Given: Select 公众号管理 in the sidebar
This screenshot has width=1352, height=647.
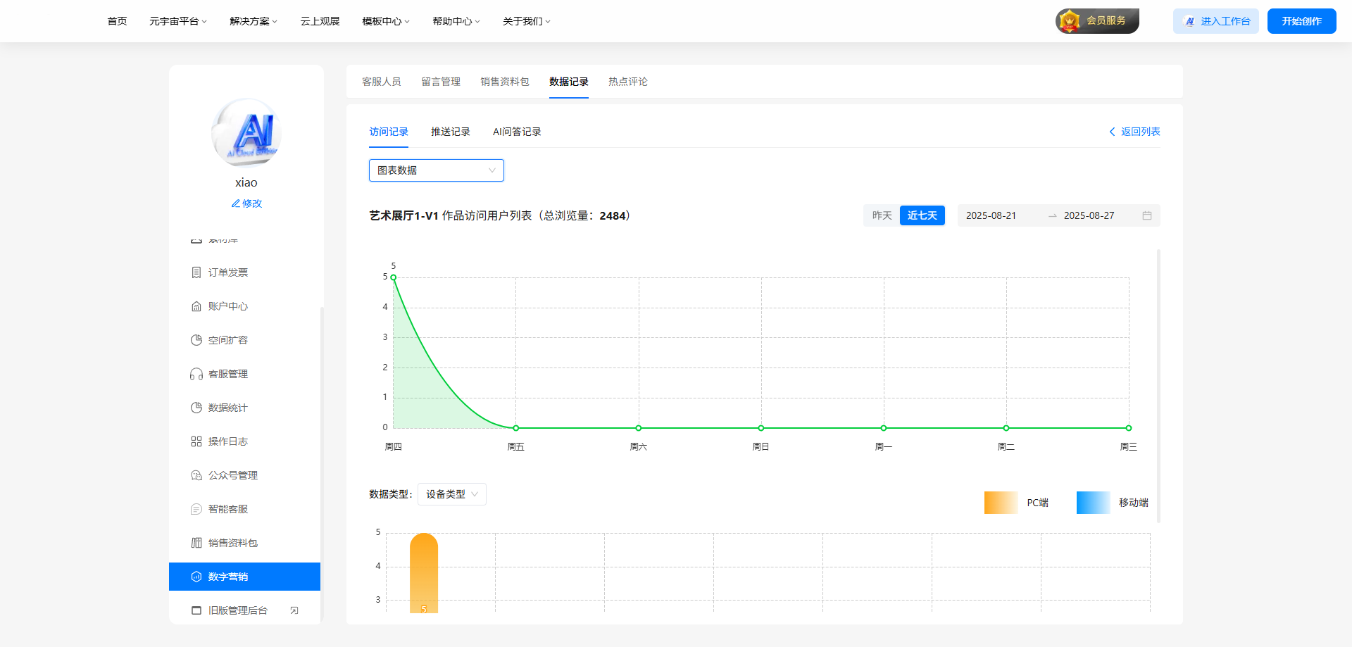Looking at the screenshot, I should (x=232, y=475).
